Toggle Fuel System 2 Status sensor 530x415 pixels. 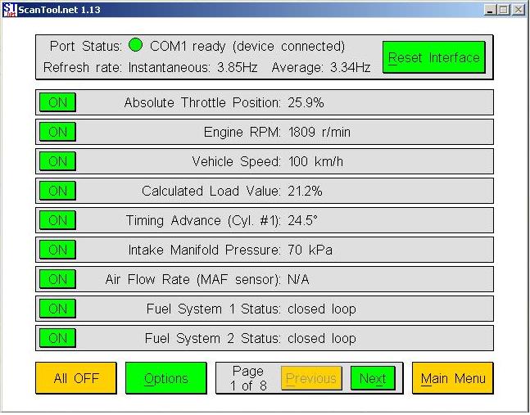pos(57,338)
